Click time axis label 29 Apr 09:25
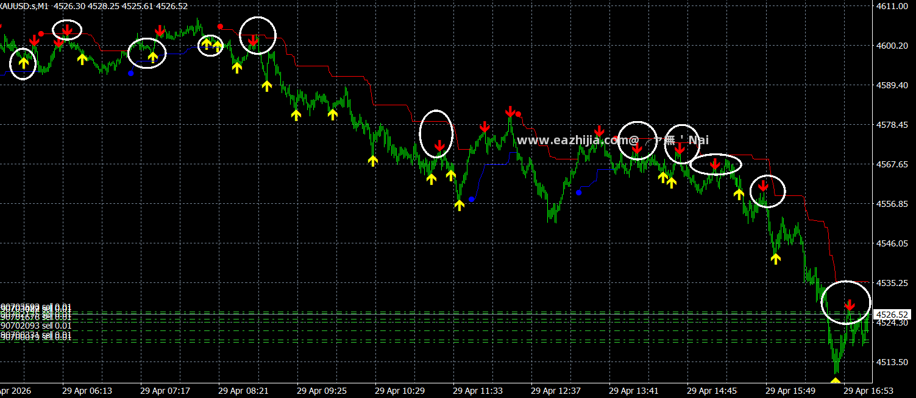 321,391
